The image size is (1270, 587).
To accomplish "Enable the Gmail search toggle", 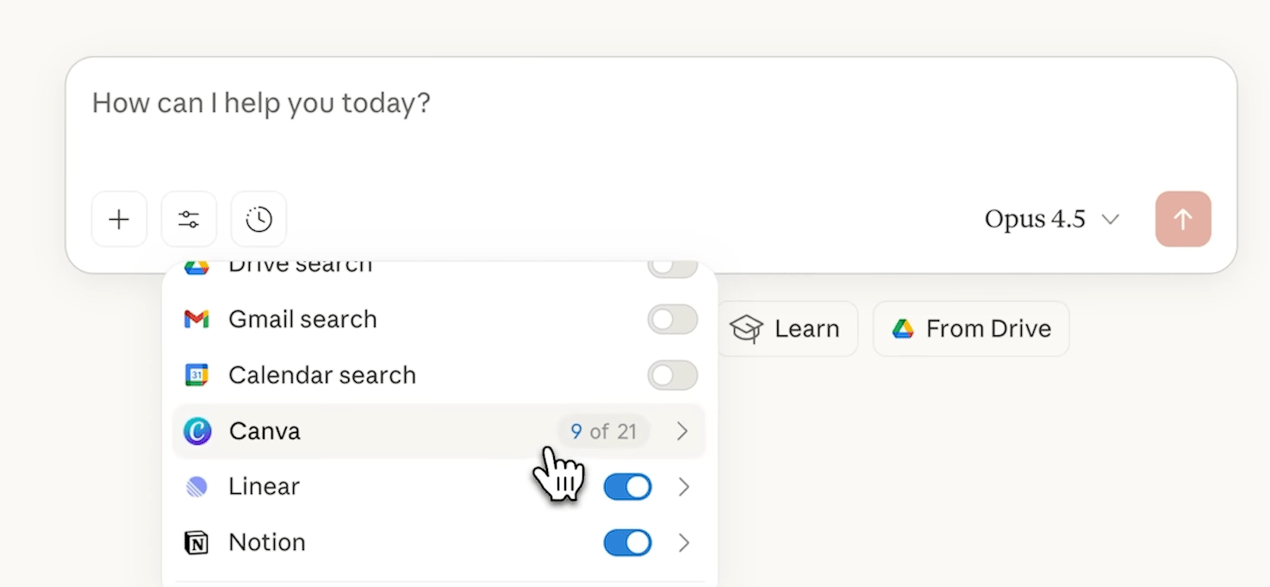I will [672, 320].
